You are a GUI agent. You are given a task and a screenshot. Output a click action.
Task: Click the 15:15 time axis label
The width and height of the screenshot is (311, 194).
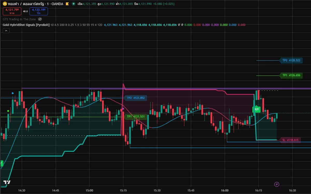coord(123,190)
